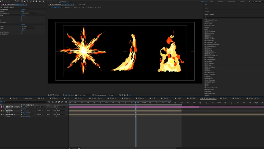This screenshot has height=149, width=264.
Task: Click the timeline layer search field
Action: 25,102
